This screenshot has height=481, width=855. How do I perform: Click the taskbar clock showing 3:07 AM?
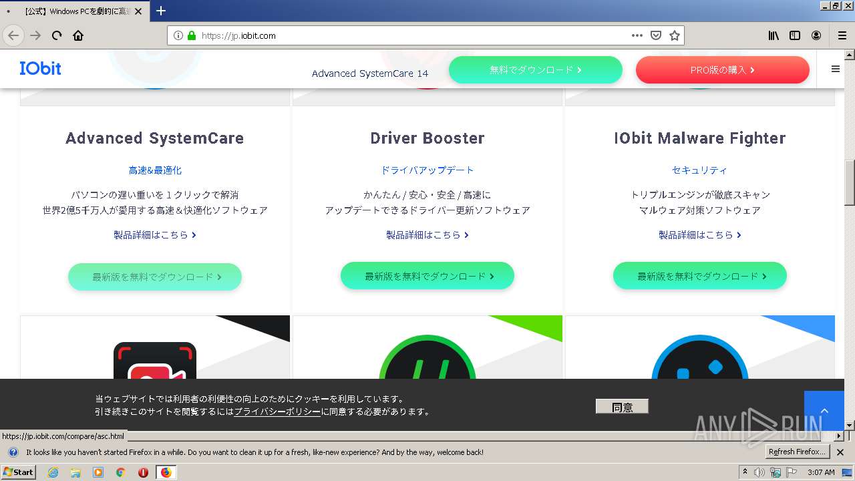[821, 472]
